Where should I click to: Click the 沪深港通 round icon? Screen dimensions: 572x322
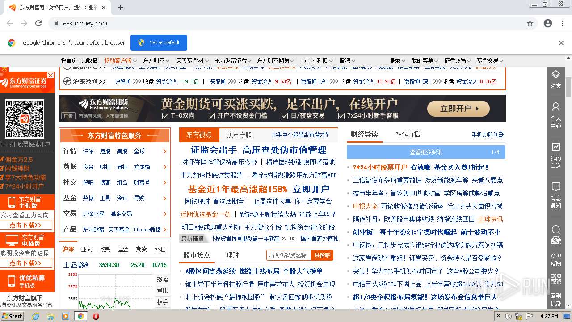[67, 81]
